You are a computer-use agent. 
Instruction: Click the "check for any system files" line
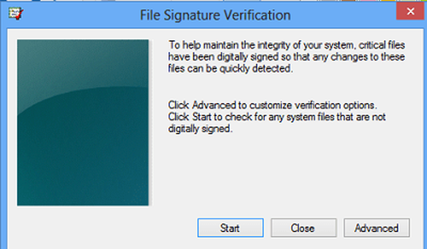pos(277,117)
